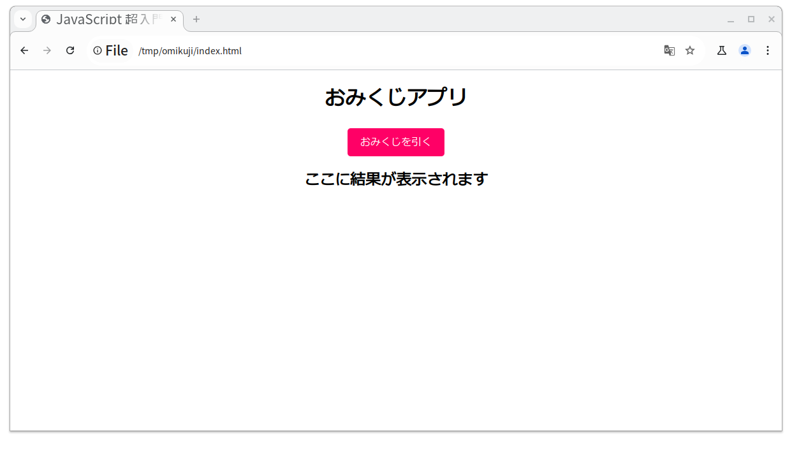This screenshot has width=792, height=451.
Task: Click the forward navigation arrow
Action: tap(47, 50)
